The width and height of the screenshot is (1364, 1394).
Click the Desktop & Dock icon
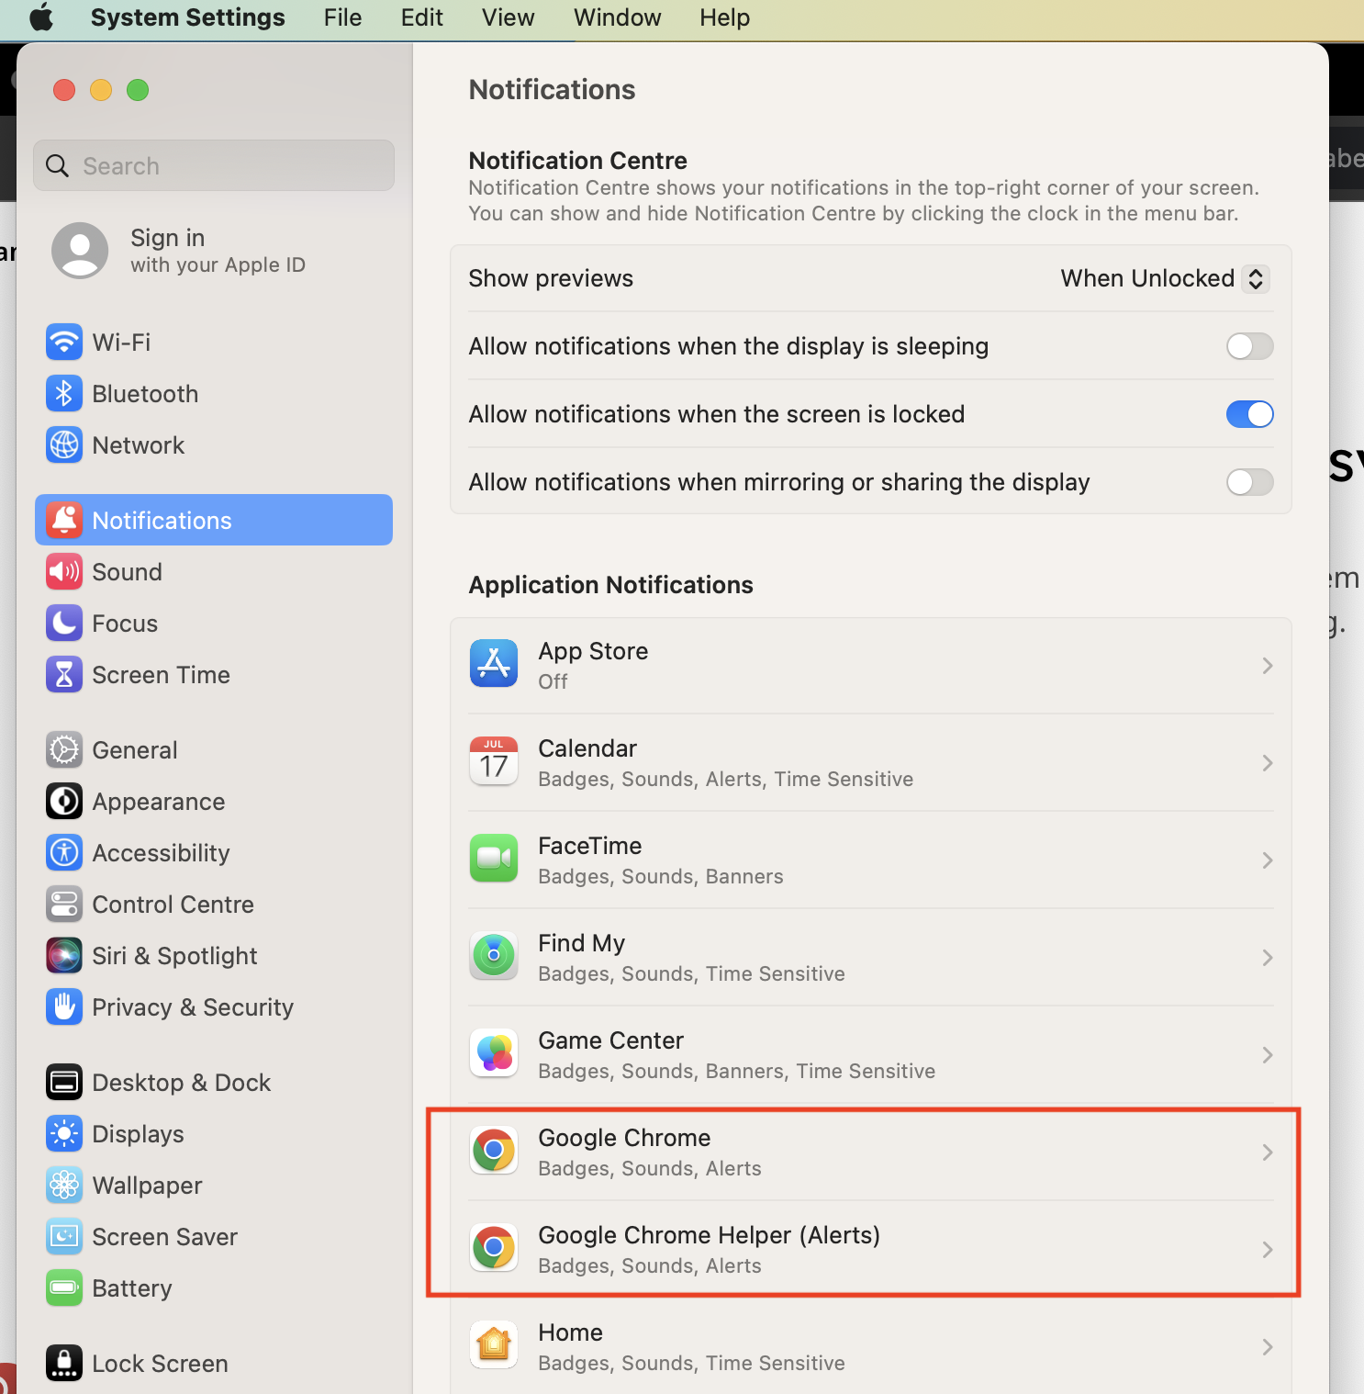click(64, 1083)
